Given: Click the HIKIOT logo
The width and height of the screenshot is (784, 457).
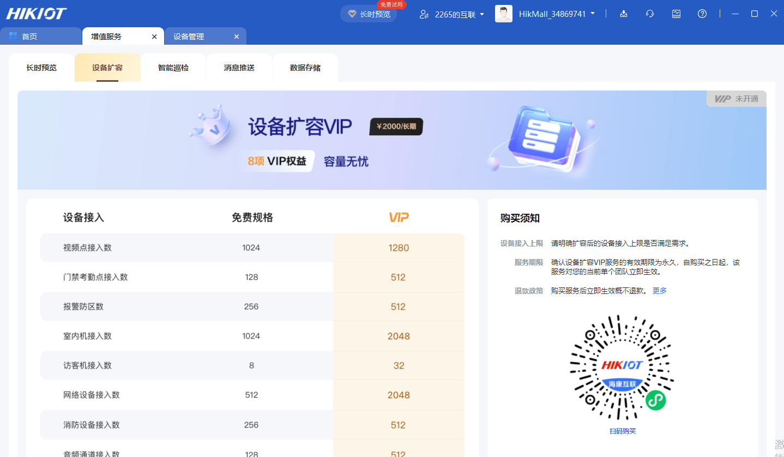Looking at the screenshot, I should [x=35, y=13].
